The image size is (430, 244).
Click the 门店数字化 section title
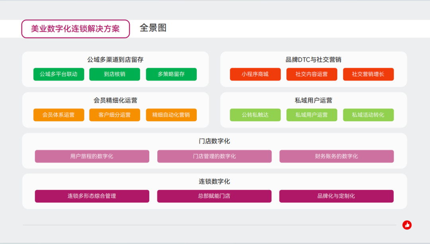tap(215, 141)
